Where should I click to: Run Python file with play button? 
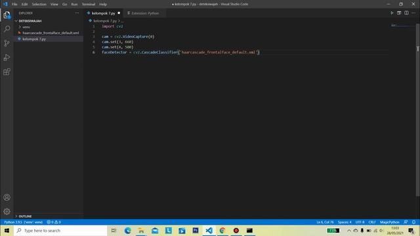coord(392,13)
